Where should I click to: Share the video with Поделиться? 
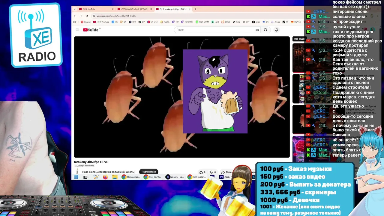(x=227, y=172)
